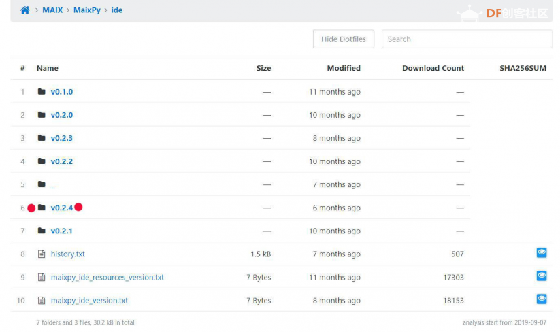Sort by the Name column header
This screenshot has height=332, width=560.
[x=48, y=68]
